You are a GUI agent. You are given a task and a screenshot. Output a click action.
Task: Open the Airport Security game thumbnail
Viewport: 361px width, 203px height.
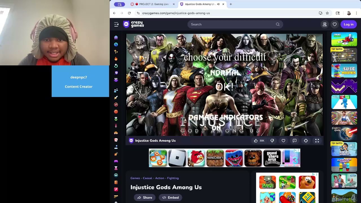click(x=344, y=149)
